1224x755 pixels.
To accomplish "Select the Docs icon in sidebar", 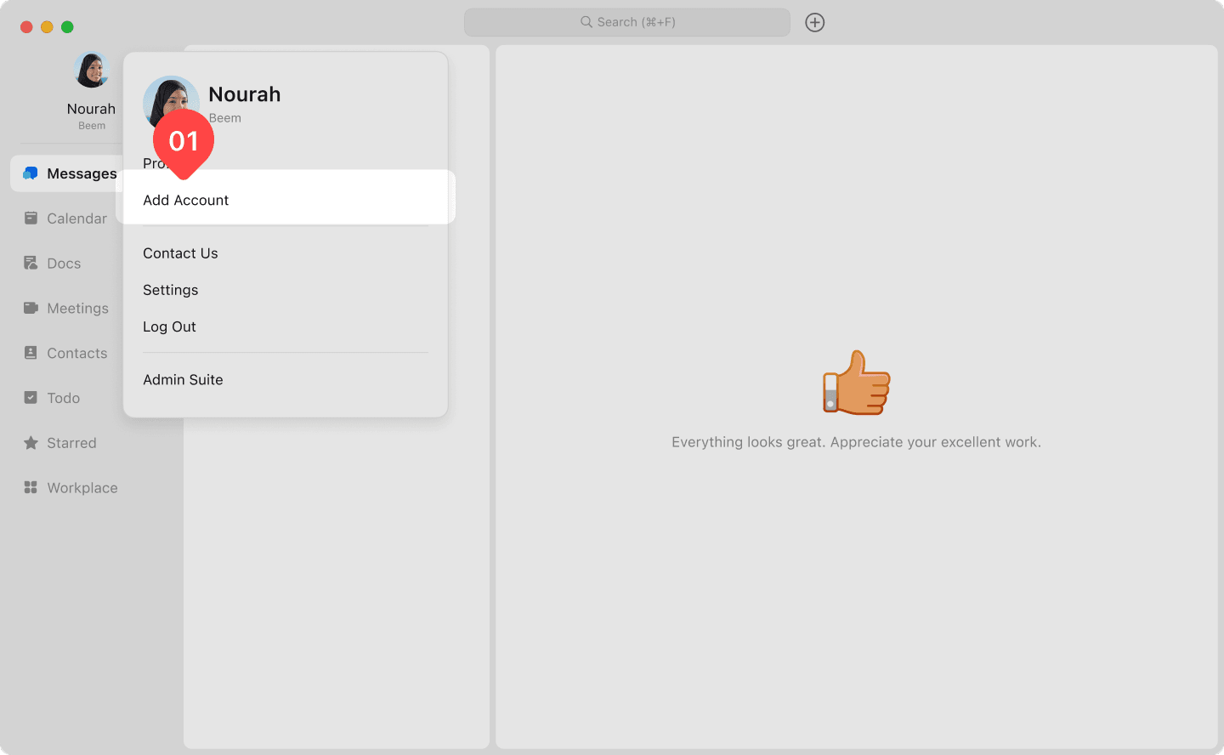I will tap(31, 264).
